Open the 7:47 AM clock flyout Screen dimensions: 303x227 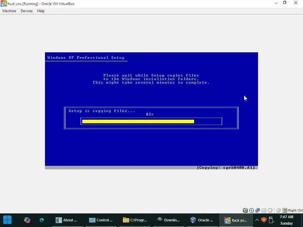(286, 220)
